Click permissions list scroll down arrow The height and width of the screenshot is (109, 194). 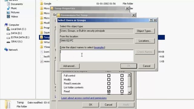129,92
